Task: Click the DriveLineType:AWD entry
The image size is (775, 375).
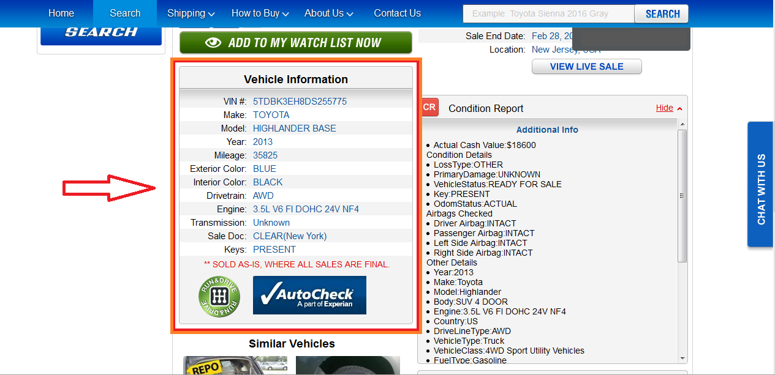Action: click(x=472, y=331)
